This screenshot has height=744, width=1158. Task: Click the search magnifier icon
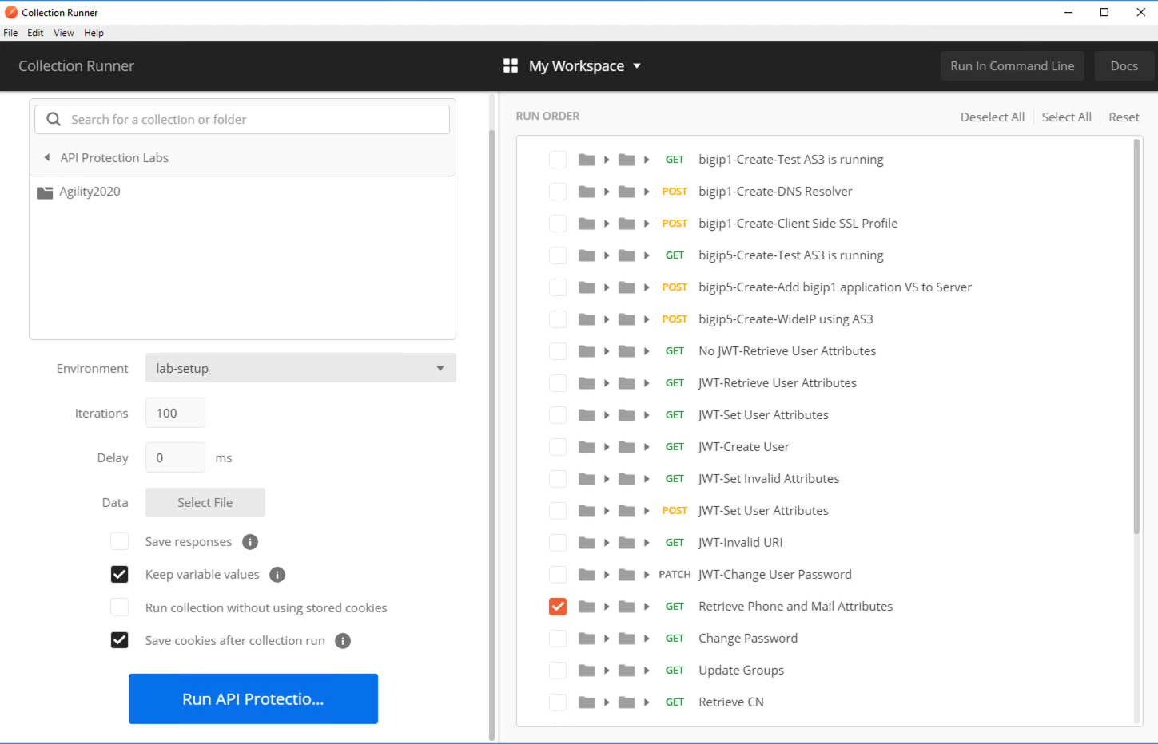[54, 119]
